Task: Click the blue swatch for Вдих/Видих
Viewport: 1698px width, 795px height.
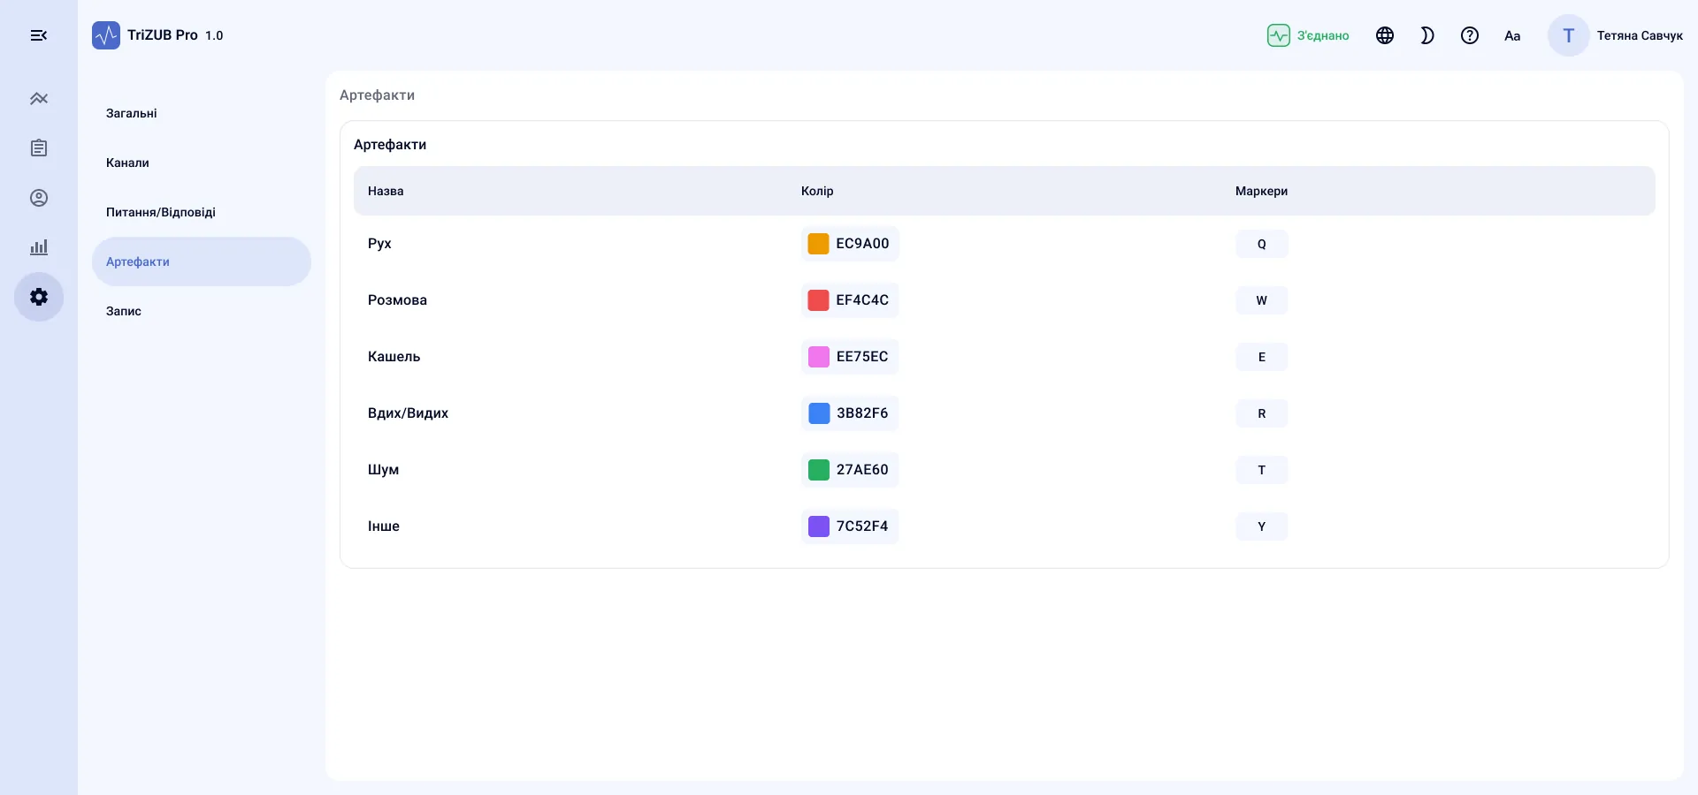Action: tap(819, 413)
